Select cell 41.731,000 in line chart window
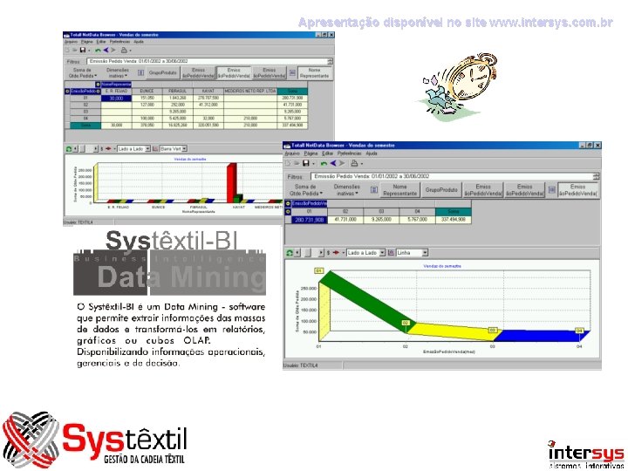 click(x=345, y=220)
